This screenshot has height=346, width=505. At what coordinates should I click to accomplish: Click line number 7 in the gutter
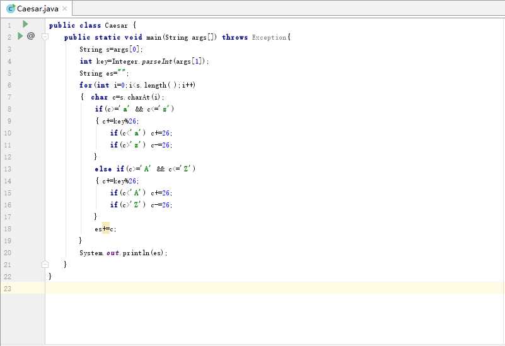click(9, 97)
